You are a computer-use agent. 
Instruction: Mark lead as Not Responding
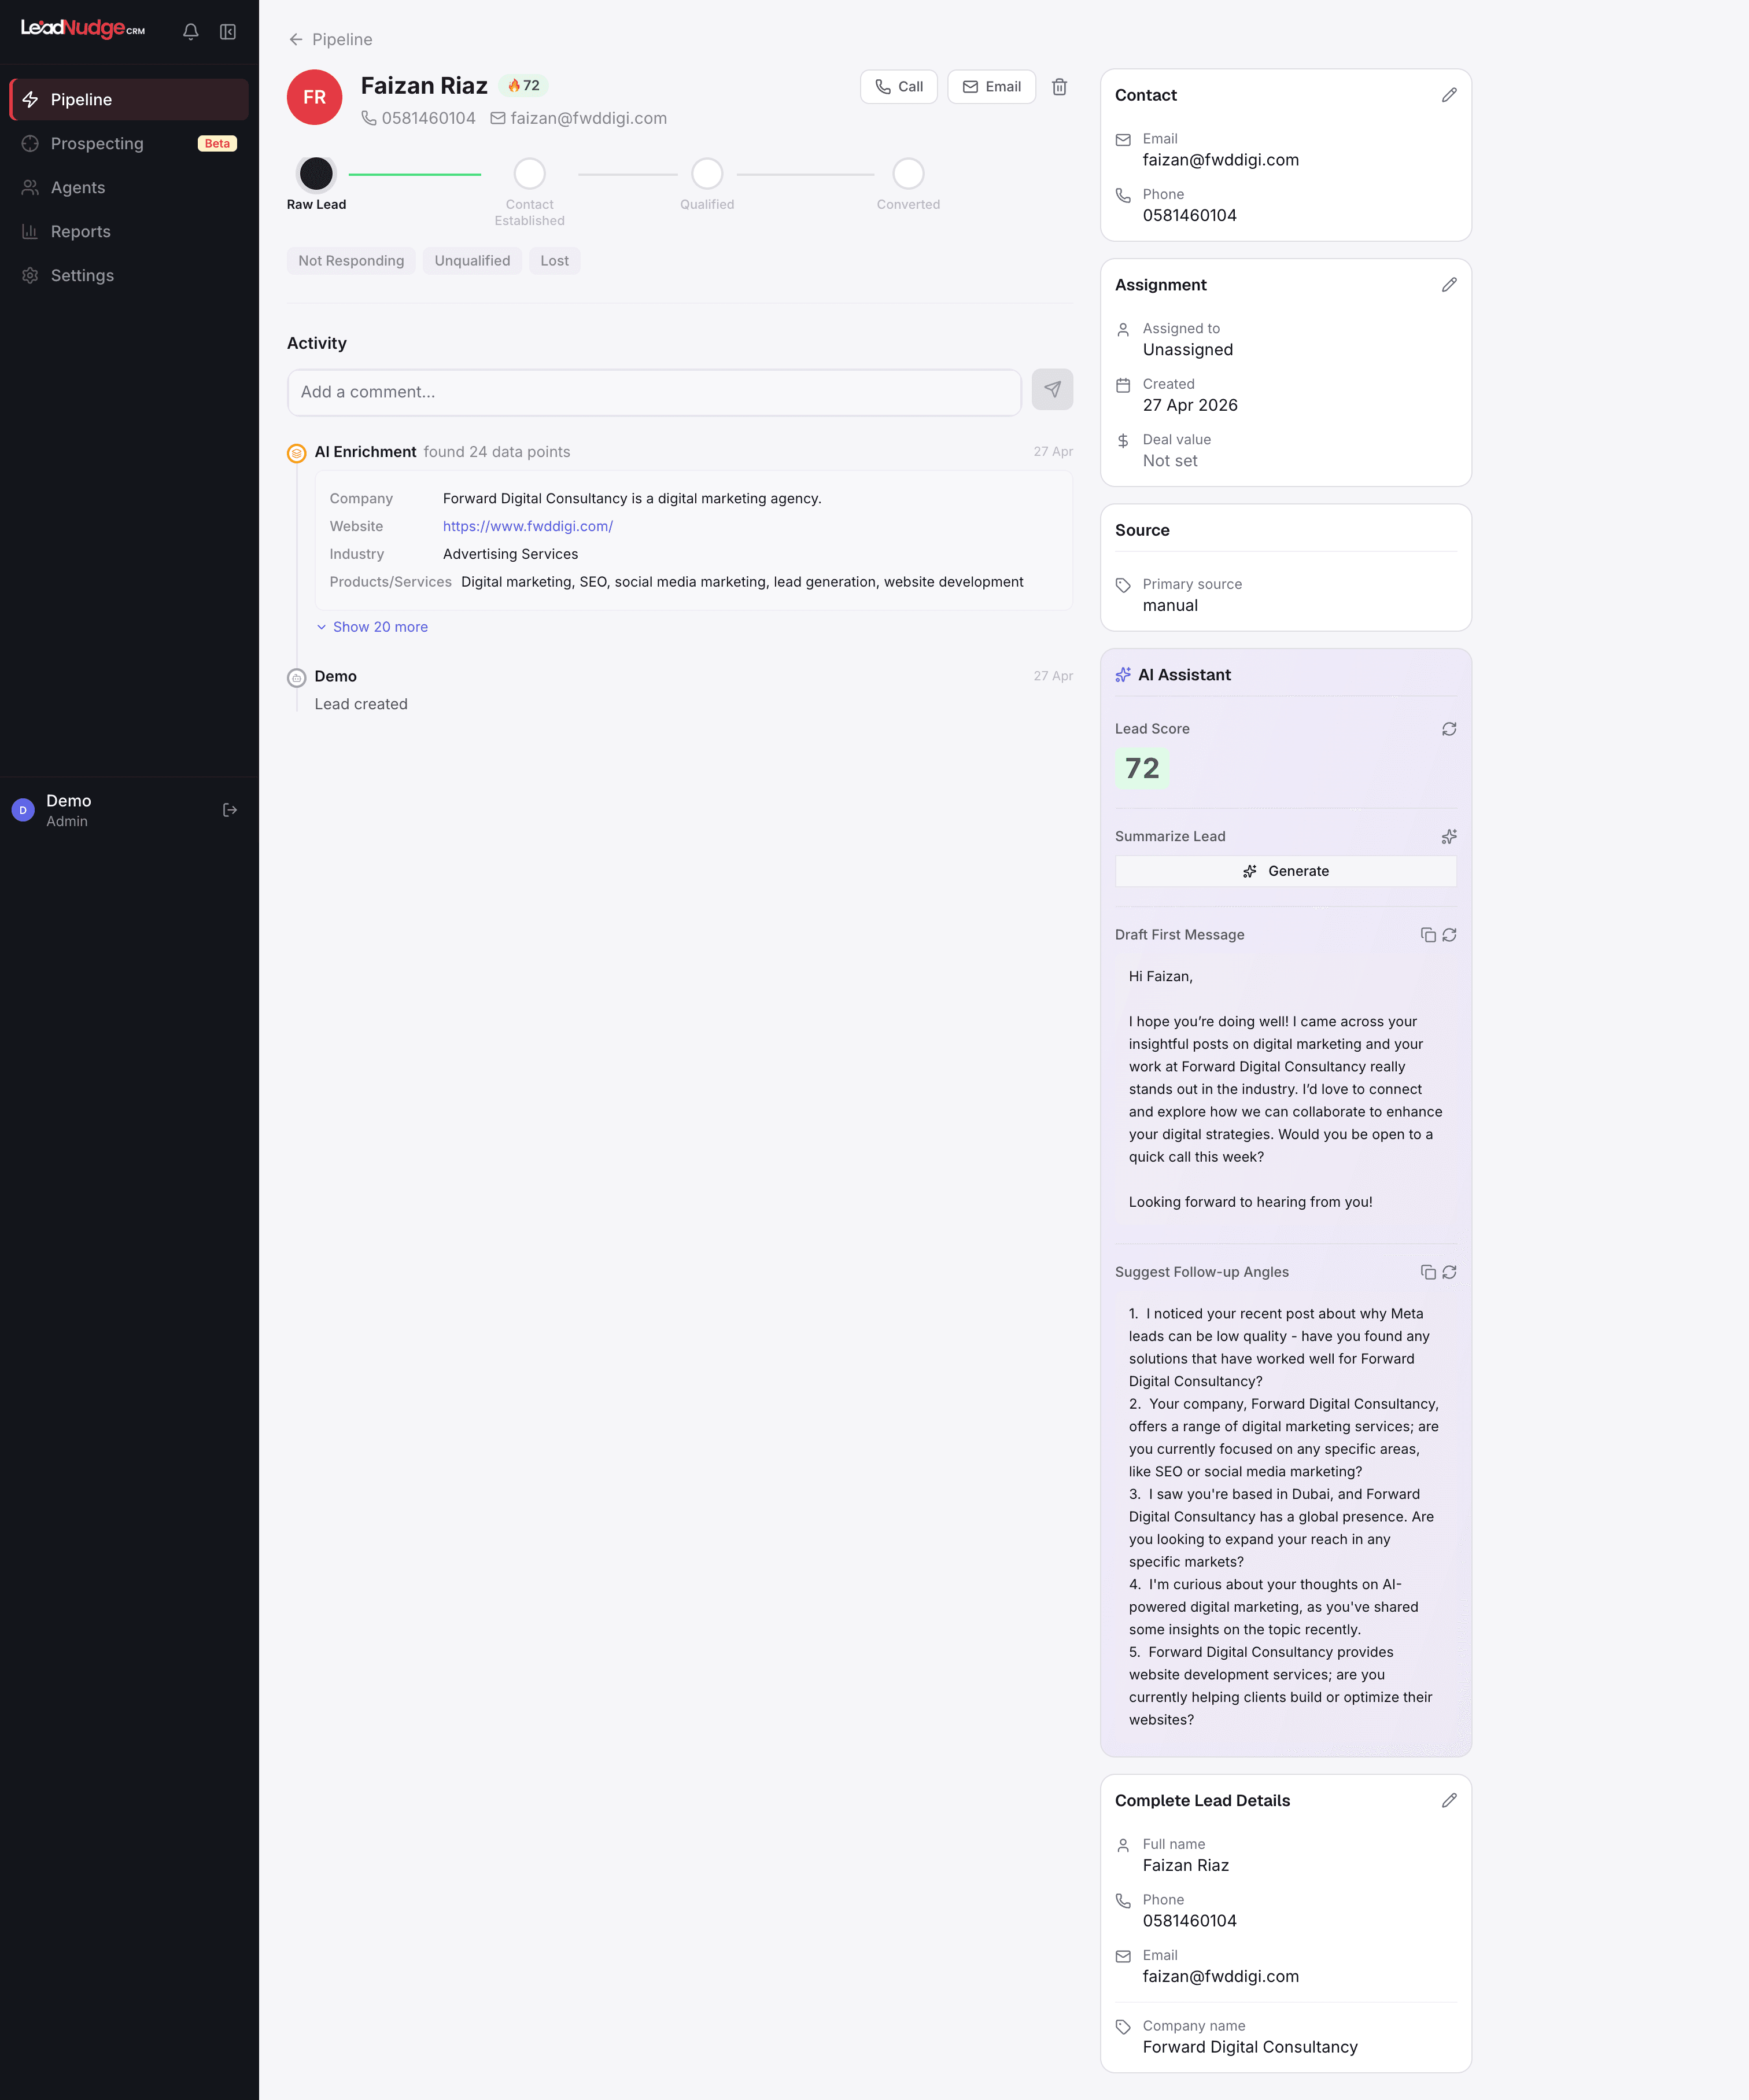click(x=351, y=260)
